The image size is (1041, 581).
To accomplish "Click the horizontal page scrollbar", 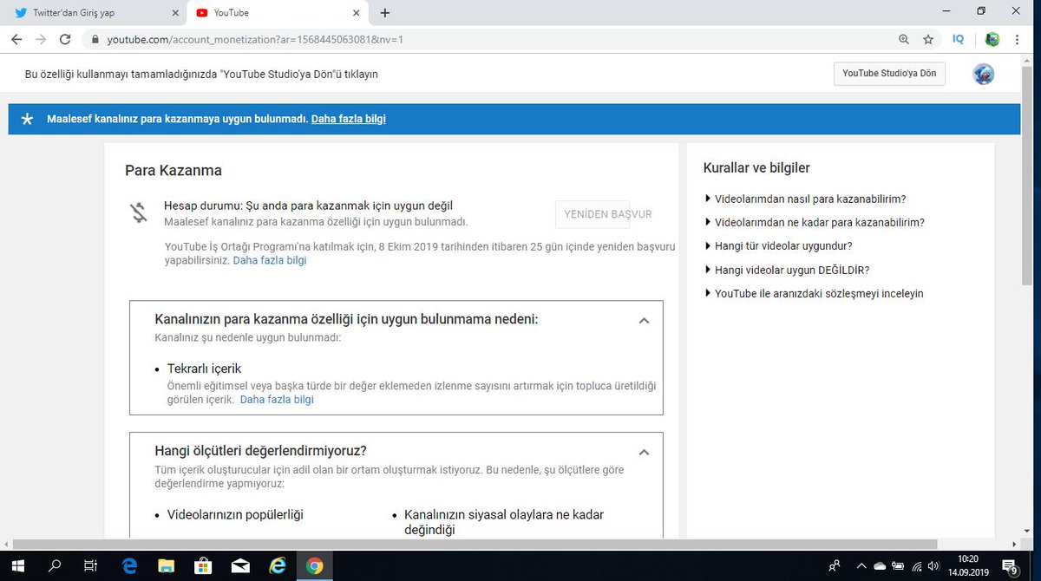I will click(475, 544).
